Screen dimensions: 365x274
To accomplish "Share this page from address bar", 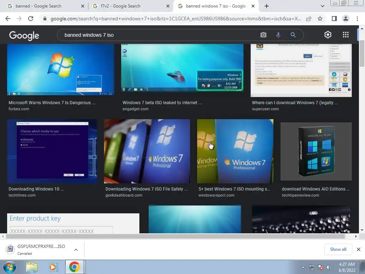I will point(309,19).
